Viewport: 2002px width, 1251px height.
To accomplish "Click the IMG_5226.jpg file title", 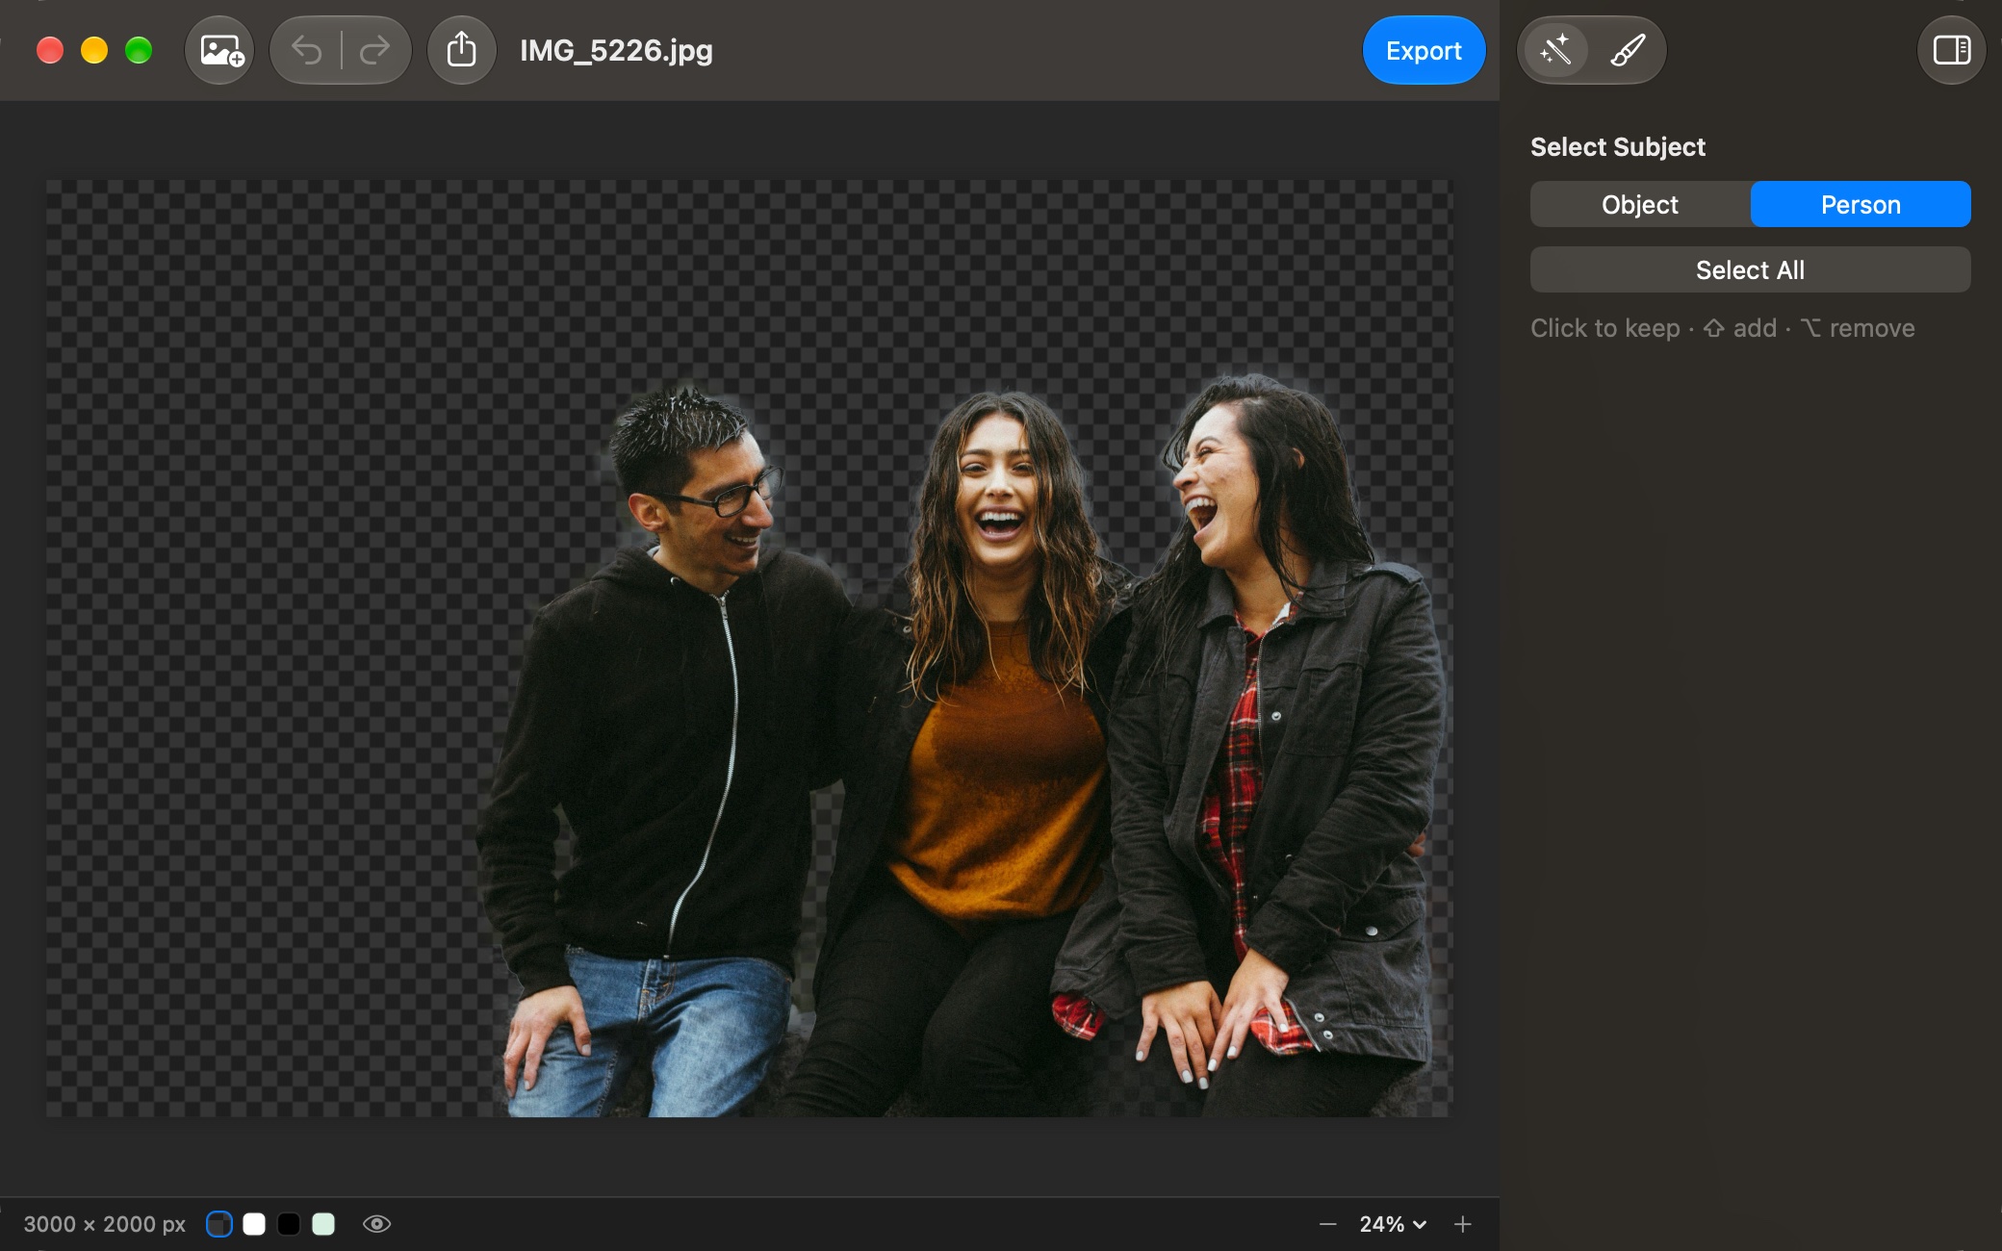I will (616, 50).
